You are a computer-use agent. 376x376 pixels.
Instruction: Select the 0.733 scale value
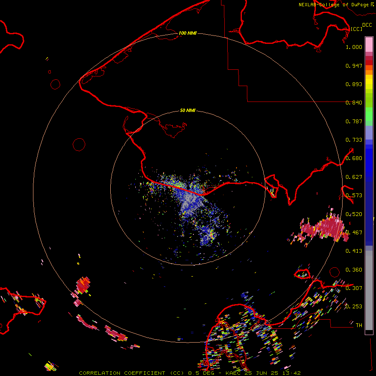point(354,140)
